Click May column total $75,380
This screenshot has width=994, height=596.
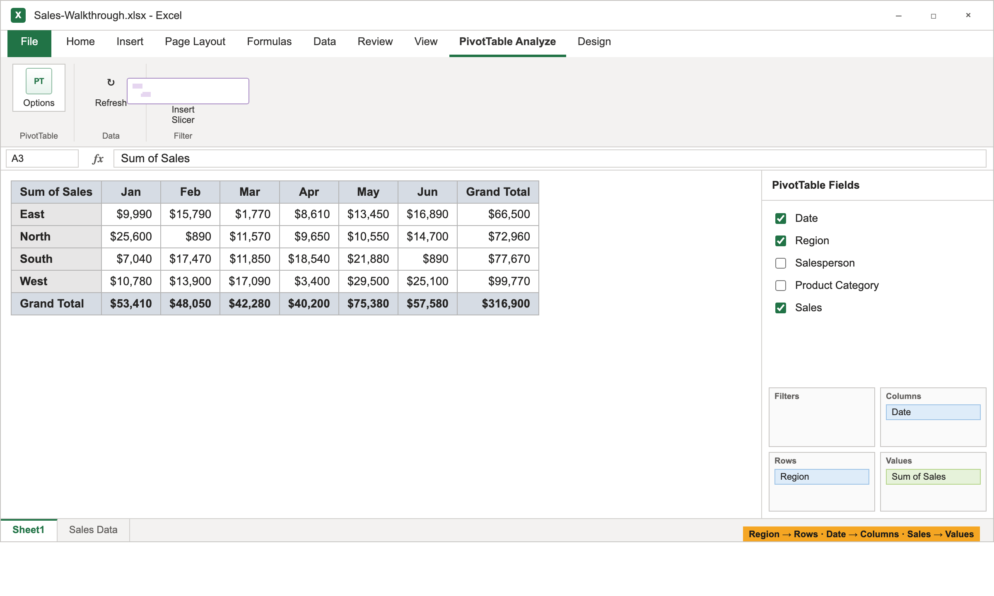(368, 304)
